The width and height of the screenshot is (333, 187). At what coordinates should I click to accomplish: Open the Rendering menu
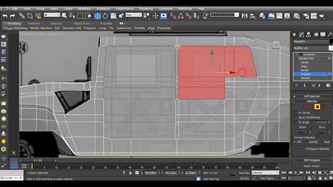(x=146, y=9)
